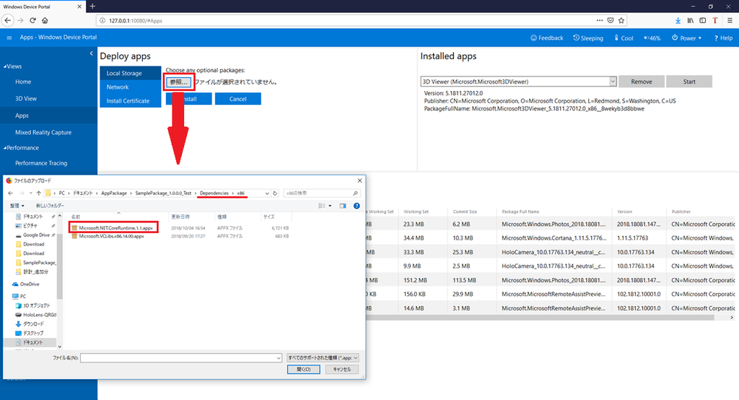The width and height of the screenshot is (739, 400).
Task: Open the Feedback smiley link
Action: pyautogui.click(x=547, y=38)
